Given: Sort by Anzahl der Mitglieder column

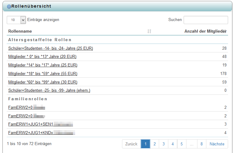Looking at the screenshot, I should tap(205, 31).
